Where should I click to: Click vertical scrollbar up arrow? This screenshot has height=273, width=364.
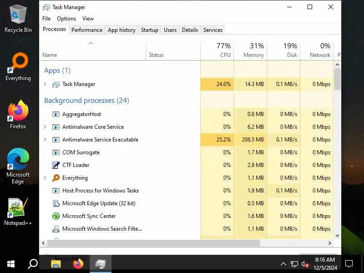pyautogui.click(x=338, y=65)
